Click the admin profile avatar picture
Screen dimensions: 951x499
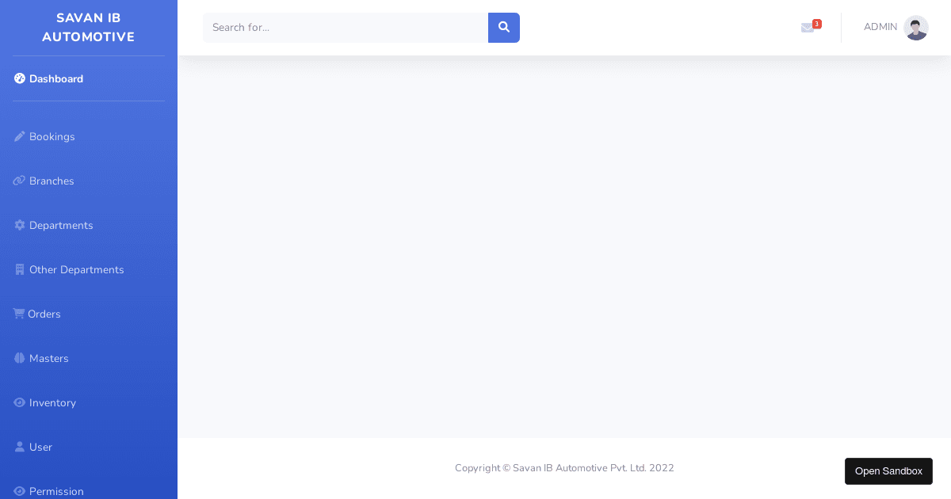coord(916,28)
